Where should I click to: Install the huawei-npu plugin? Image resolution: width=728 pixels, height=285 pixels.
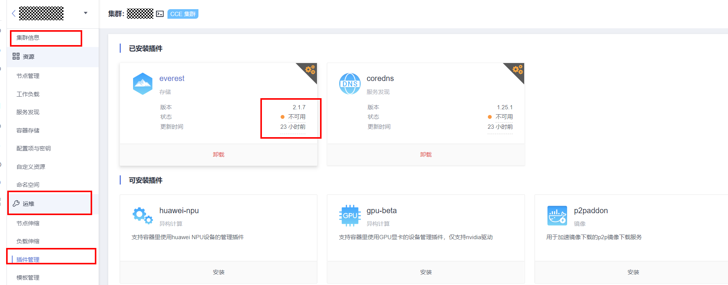[219, 272]
